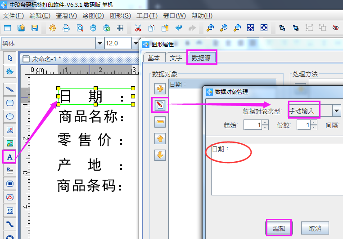Click the 商品条码： label on canvas

pos(90,186)
